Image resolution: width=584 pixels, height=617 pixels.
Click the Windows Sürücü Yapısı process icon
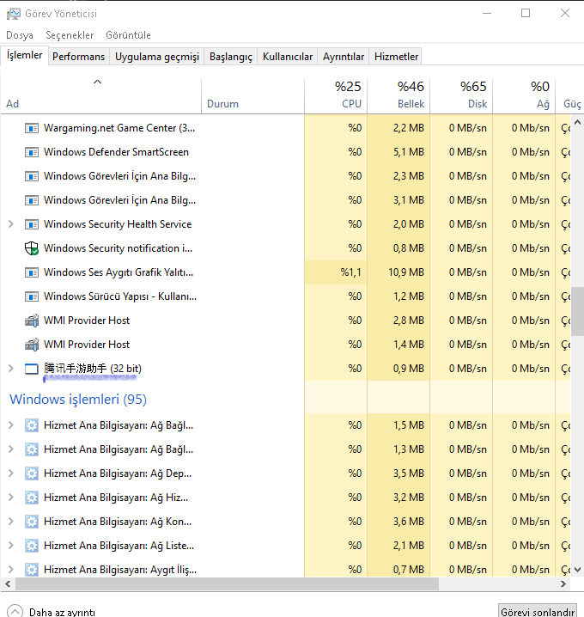[x=32, y=296]
